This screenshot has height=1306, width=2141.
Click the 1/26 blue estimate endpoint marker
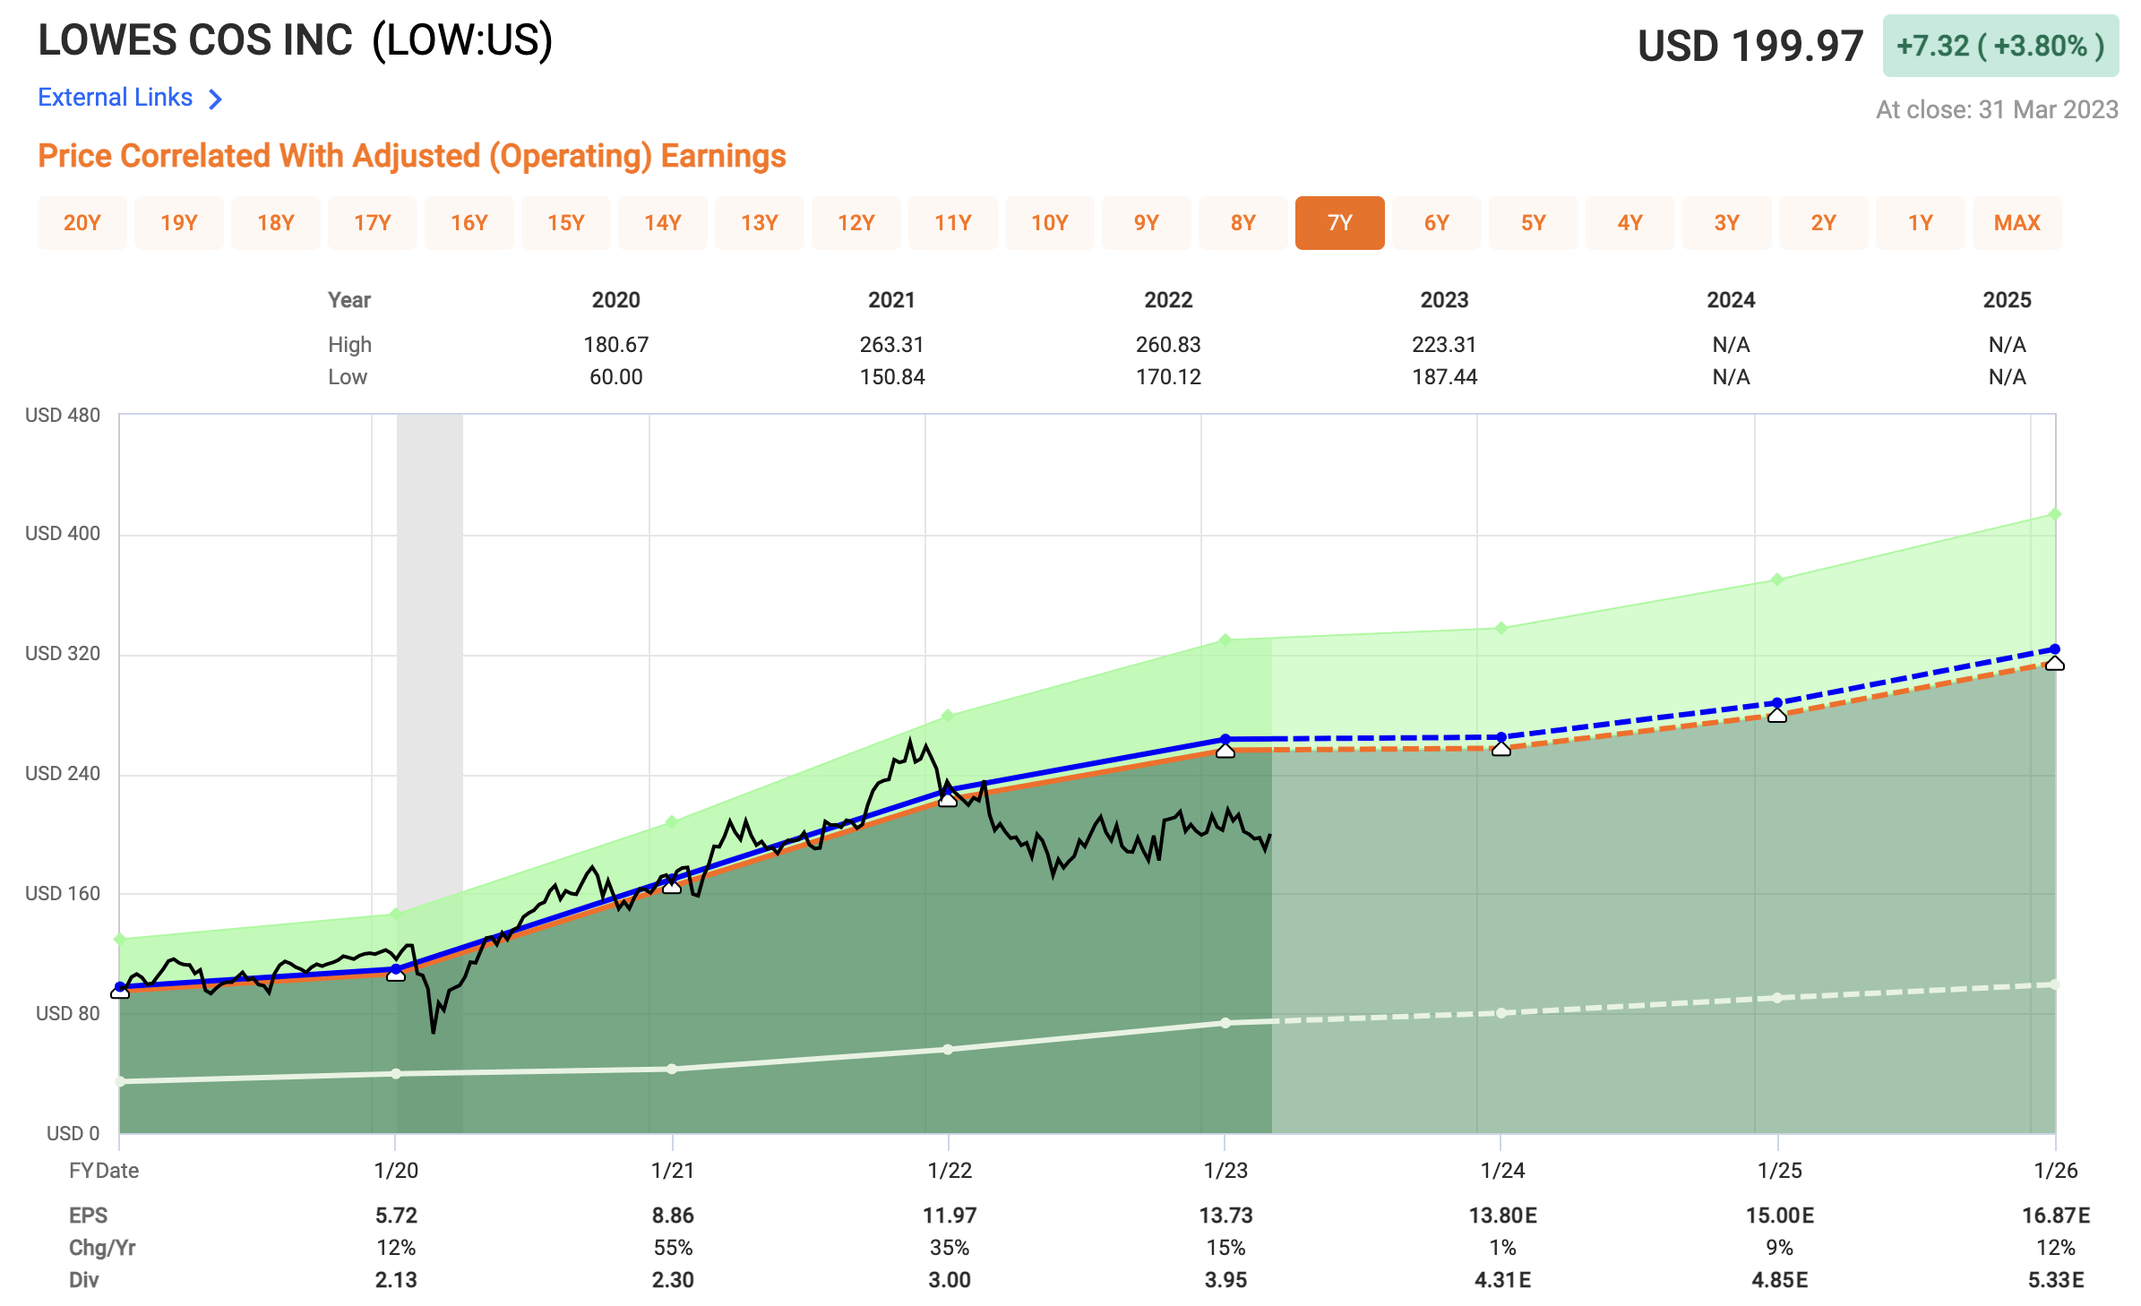[x=2055, y=649]
